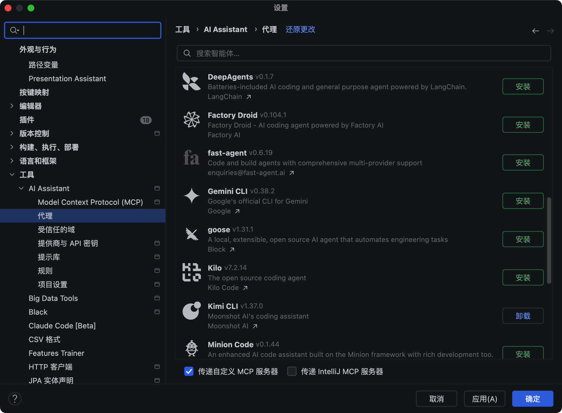Click the back navigation arrow
The height and width of the screenshot is (413, 562).
click(x=535, y=31)
